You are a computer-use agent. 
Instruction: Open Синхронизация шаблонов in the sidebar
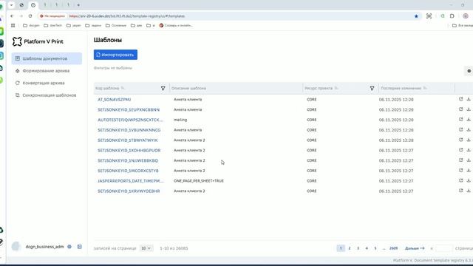(x=47, y=95)
